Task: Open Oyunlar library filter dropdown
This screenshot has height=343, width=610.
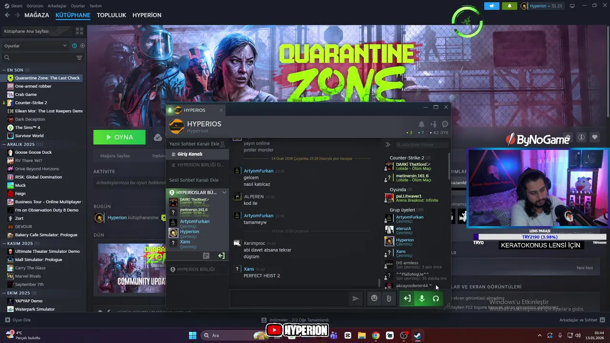Action: tap(35, 46)
